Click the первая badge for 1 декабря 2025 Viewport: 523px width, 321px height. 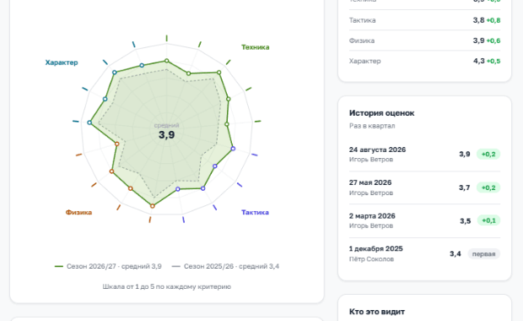(483, 254)
